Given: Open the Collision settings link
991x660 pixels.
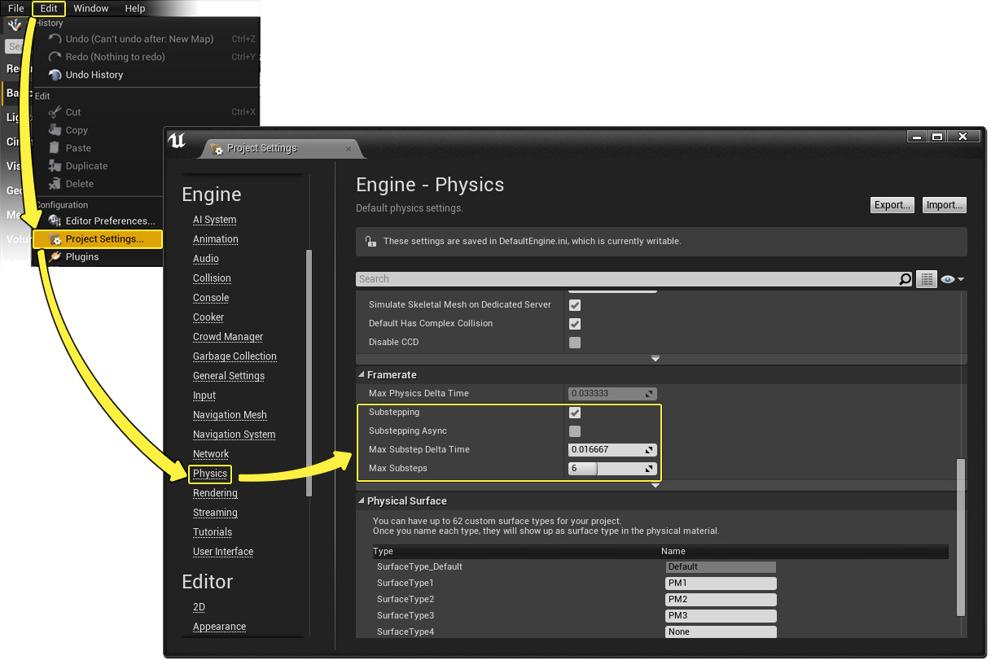Looking at the screenshot, I should [212, 278].
